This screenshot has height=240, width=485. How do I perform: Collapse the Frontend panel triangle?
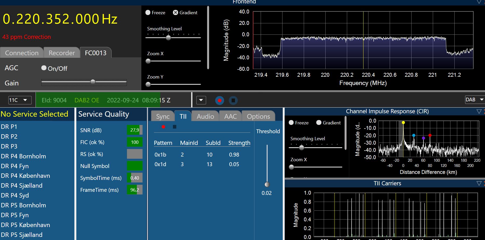[x=479, y=2]
